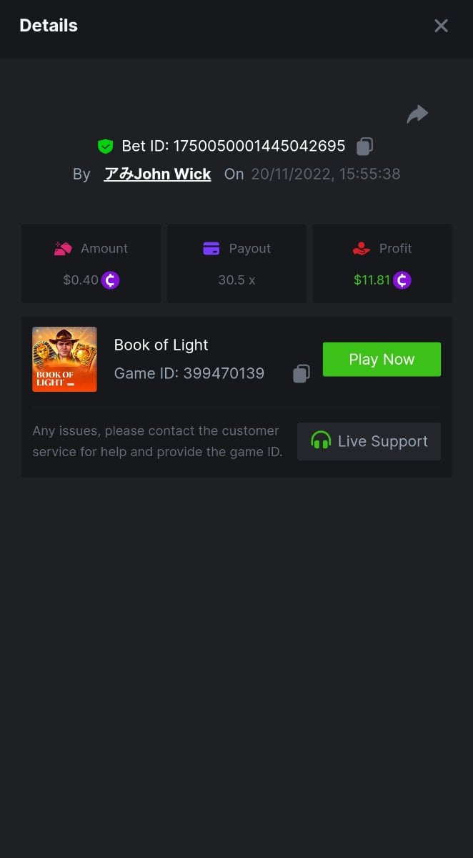Viewport: 473px width, 858px height.
Task: Open John Wick's user profile
Action: tap(158, 174)
